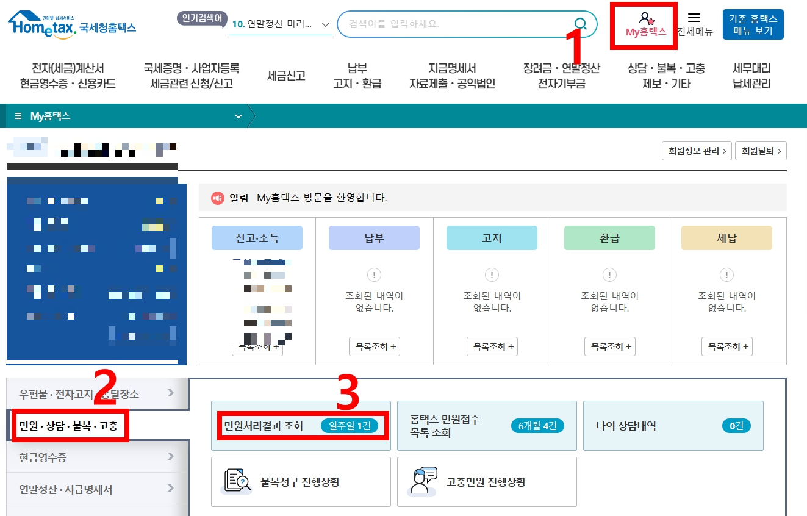Image resolution: width=807 pixels, height=516 pixels.
Task: Click the 0건 badge
Action: 736,426
